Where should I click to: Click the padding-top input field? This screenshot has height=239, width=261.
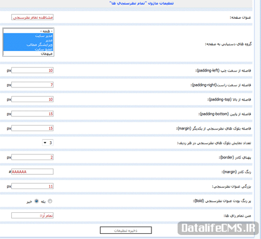point(32,99)
